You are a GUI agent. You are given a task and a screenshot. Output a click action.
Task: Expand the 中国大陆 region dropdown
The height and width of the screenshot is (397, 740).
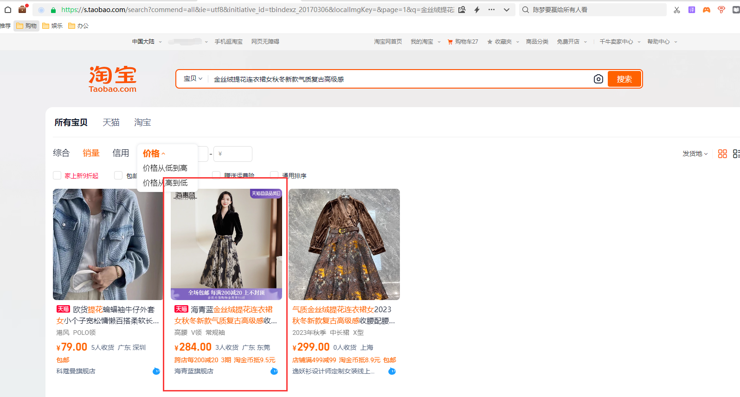click(x=147, y=42)
